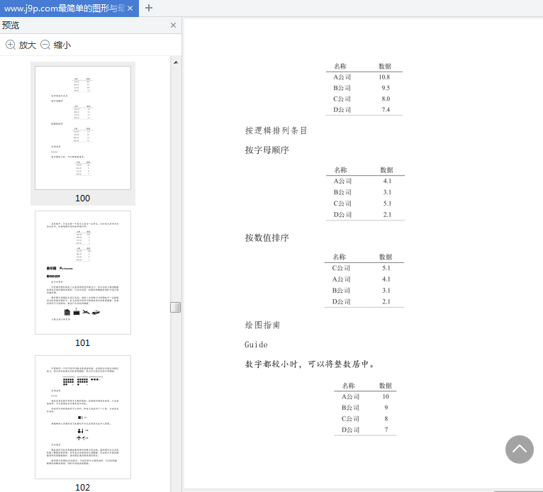The height and width of the screenshot is (492, 543).
Task: Close the 预览 preview panel
Action: (x=173, y=26)
